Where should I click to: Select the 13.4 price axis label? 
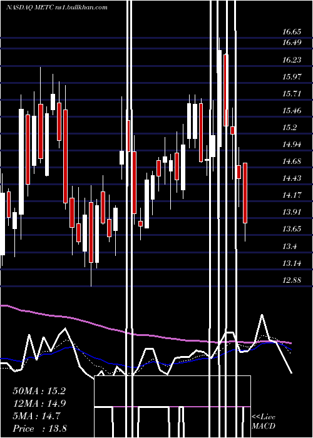pyautogui.click(x=289, y=247)
